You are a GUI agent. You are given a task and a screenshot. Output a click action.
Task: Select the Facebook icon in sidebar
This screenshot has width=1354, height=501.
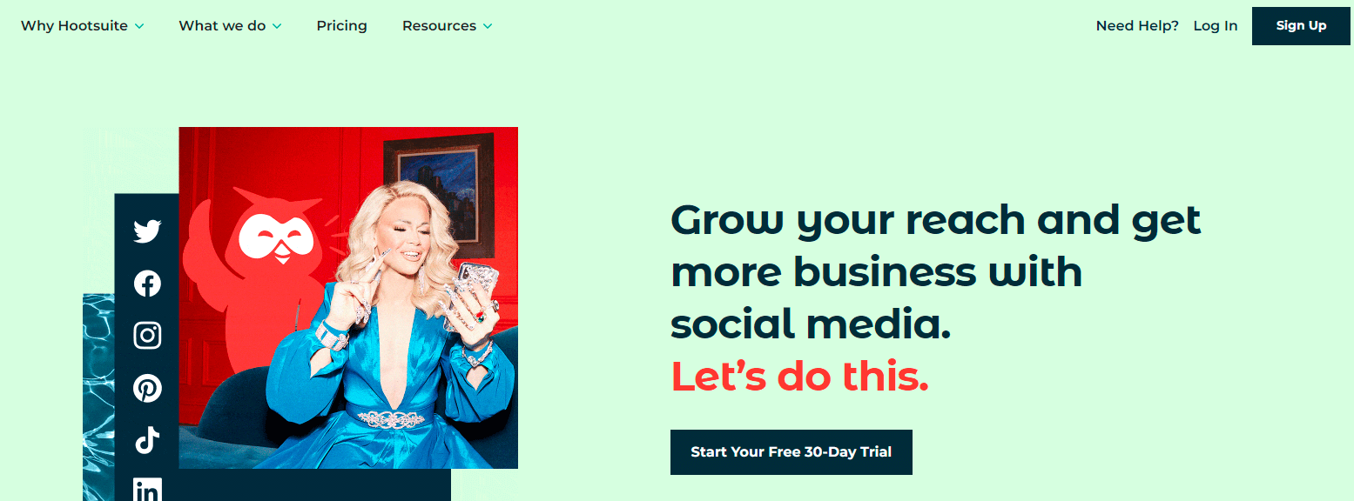pyautogui.click(x=147, y=284)
